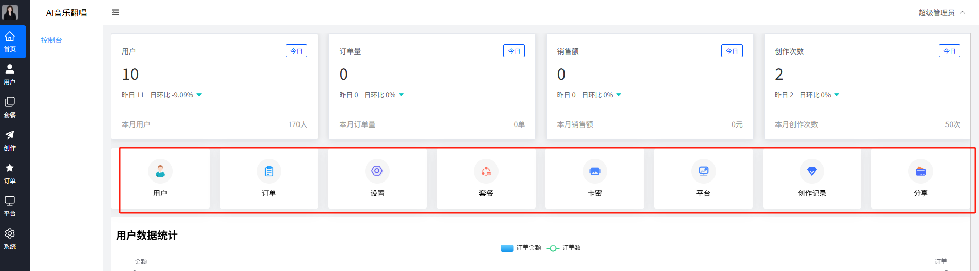The image size is (979, 271).
Task: Open the 首页 home icon in sidebar
Action: pyautogui.click(x=10, y=37)
